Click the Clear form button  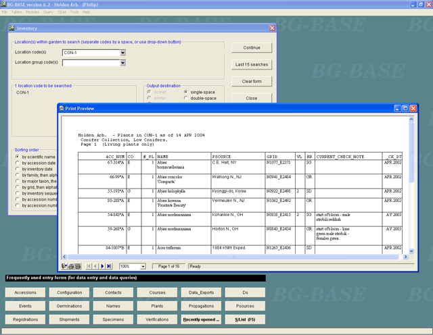tap(252, 81)
